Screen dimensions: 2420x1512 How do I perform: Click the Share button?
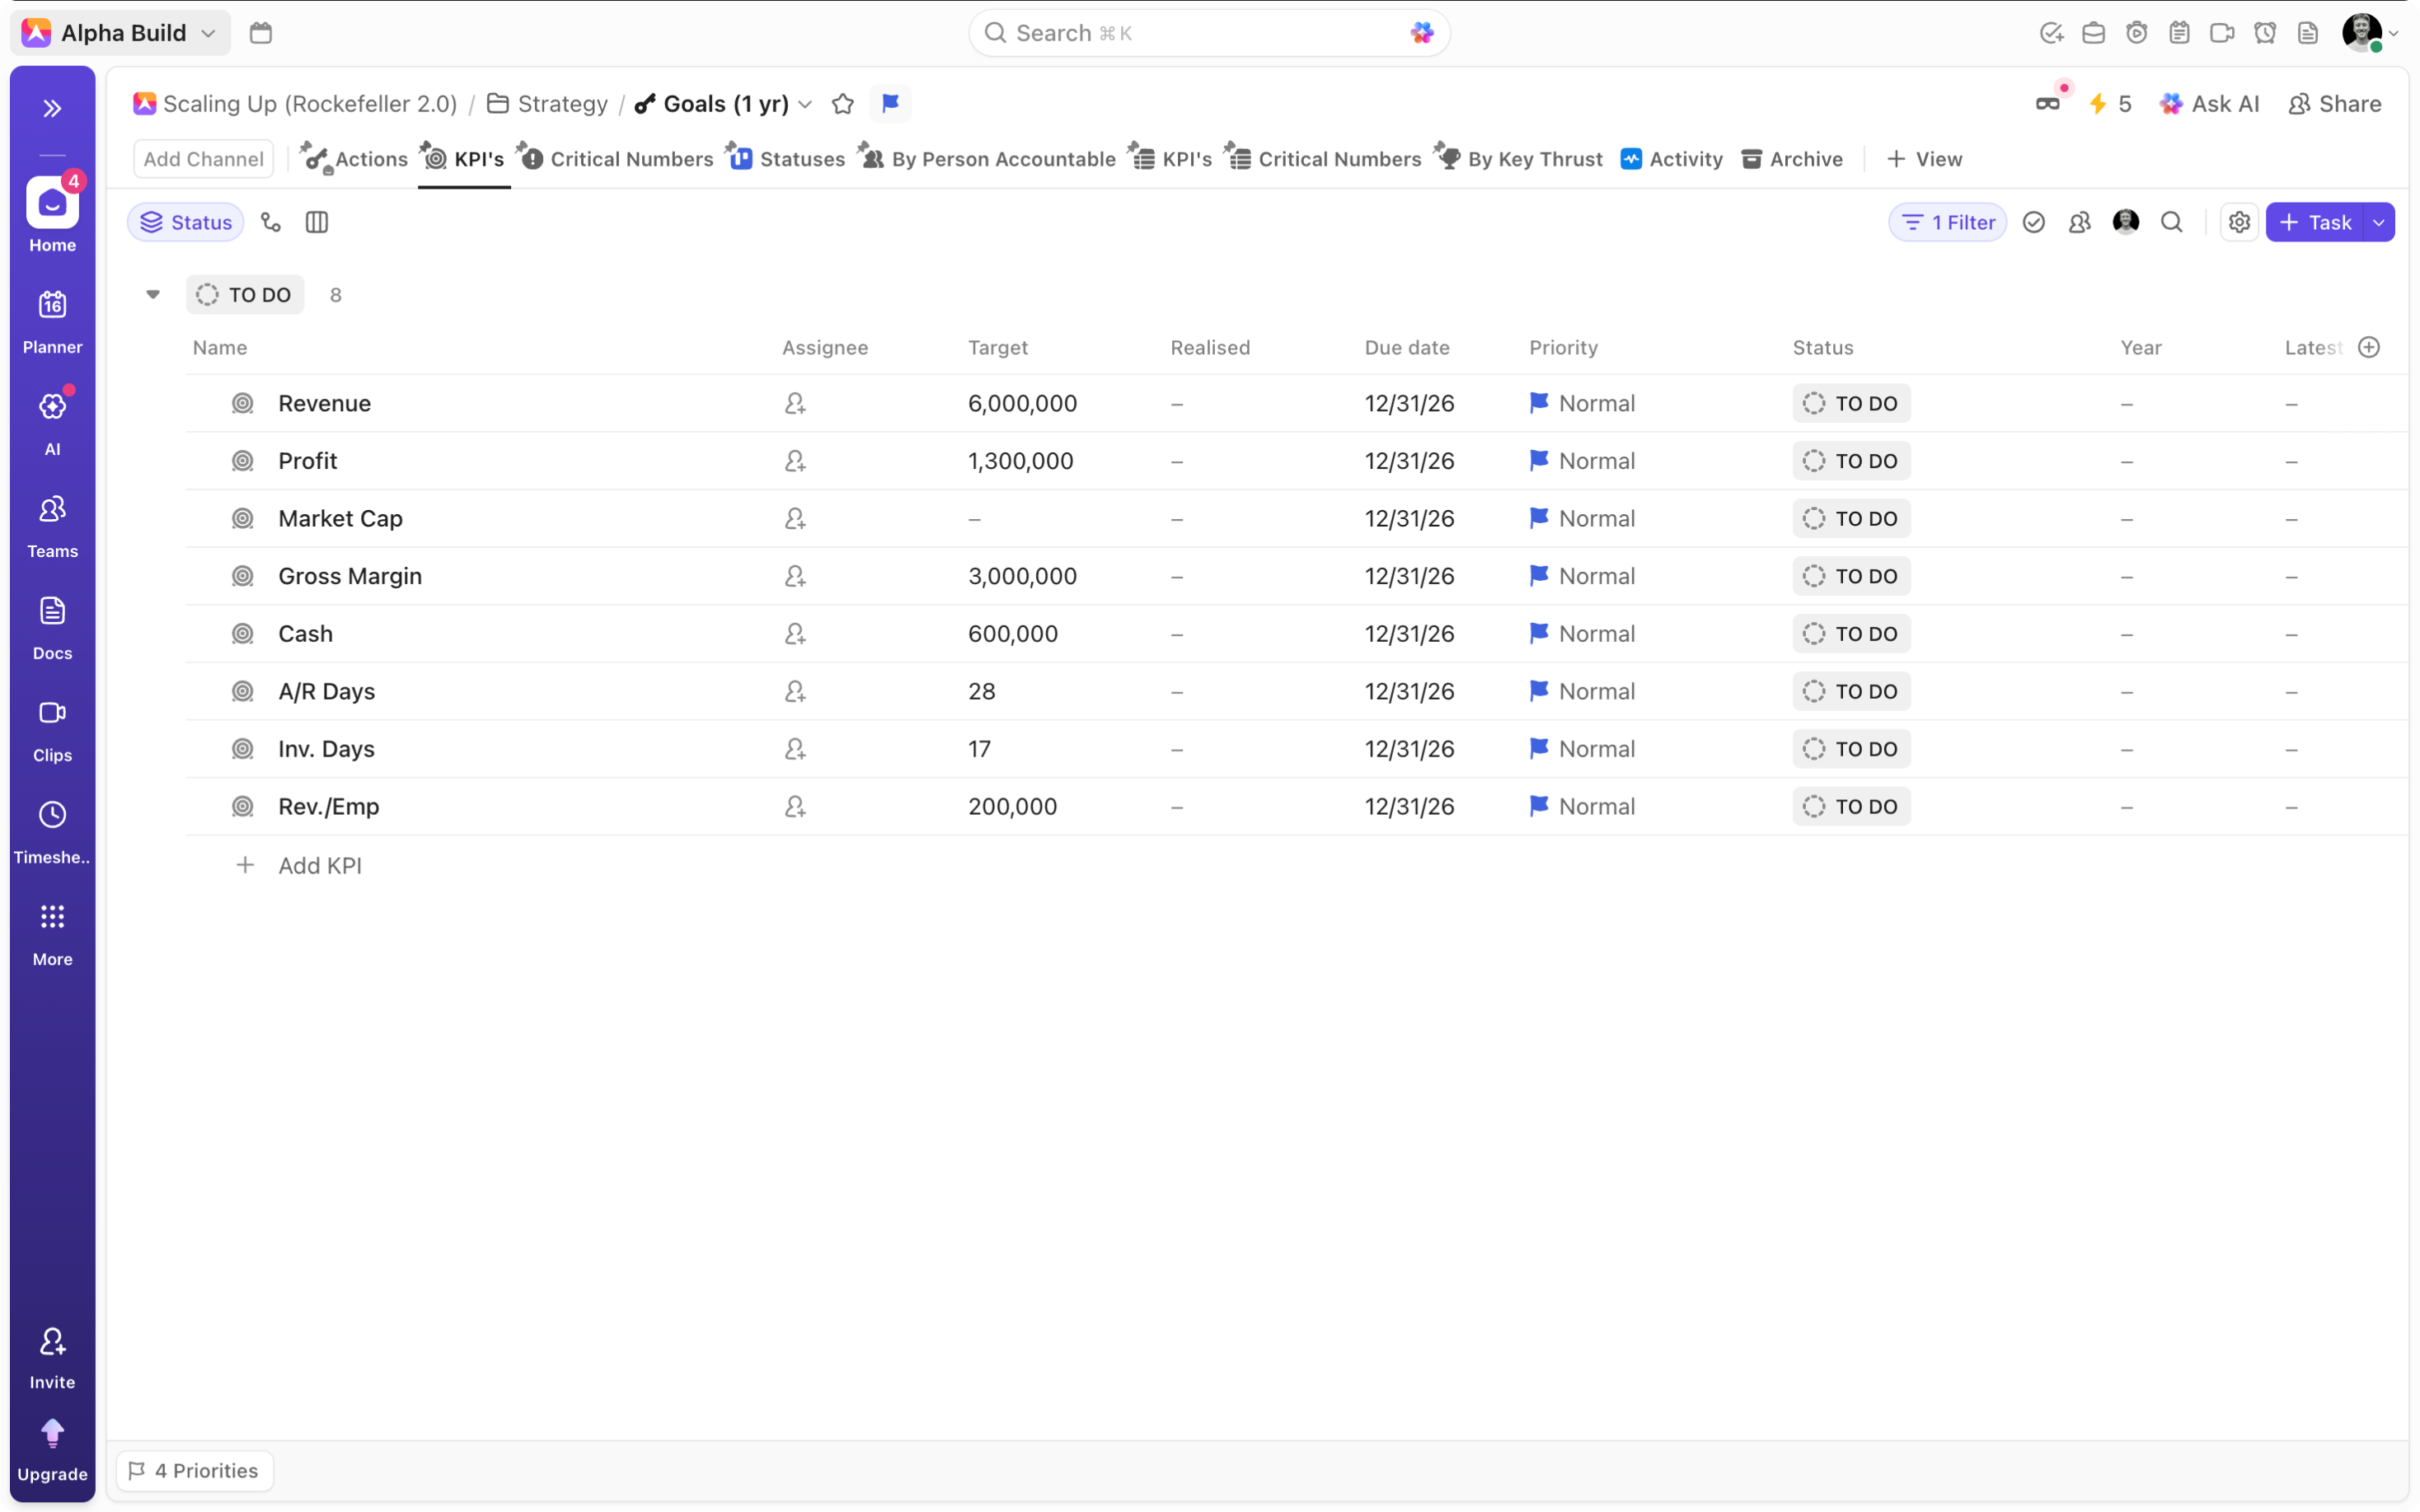pyautogui.click(x=2334, y=104)
